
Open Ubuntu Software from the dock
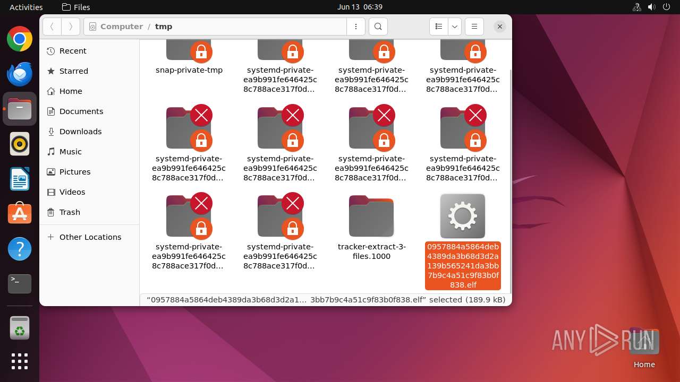pyautogui.click(x=20, y=214)
